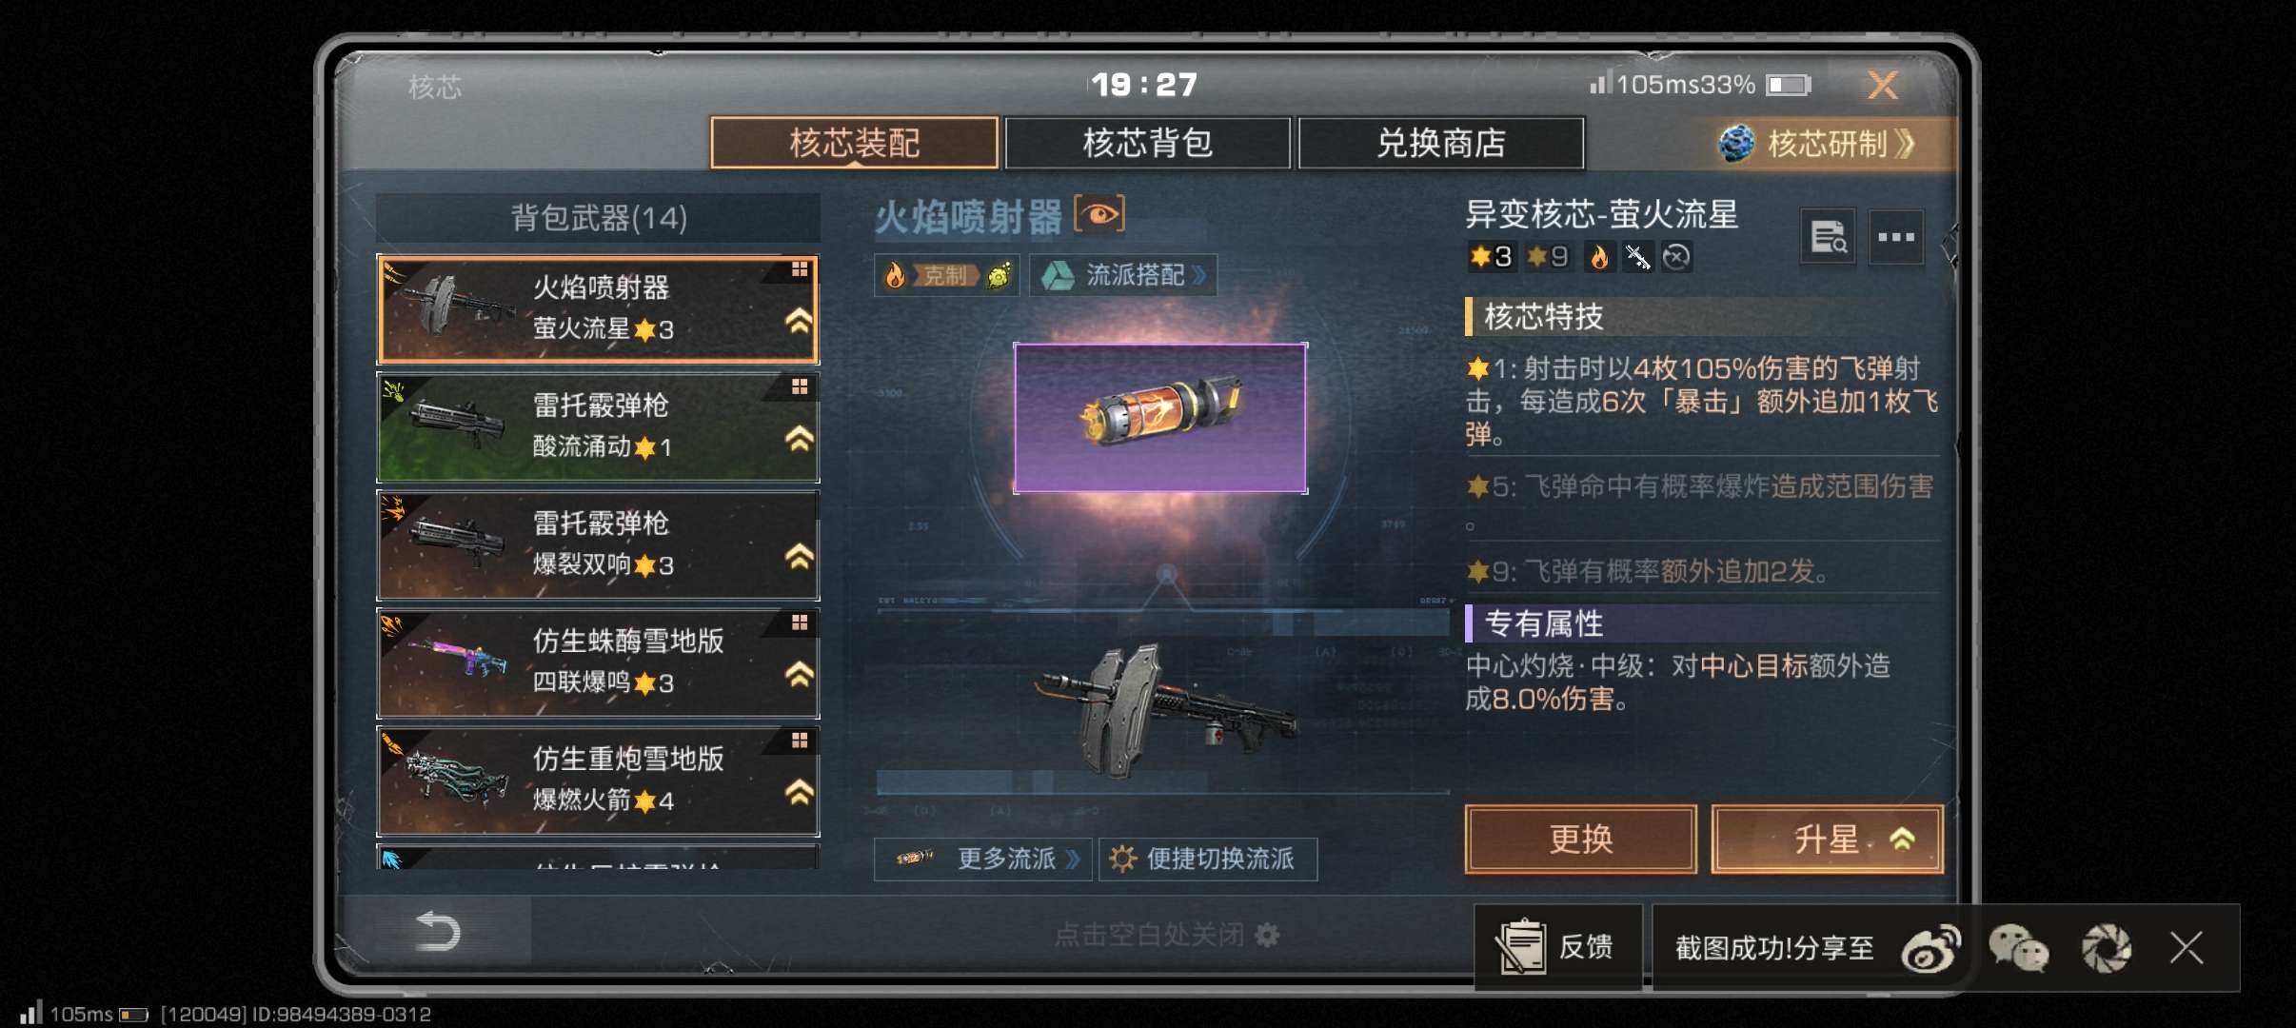
Task: Open the three-dots more options menu
Action: 1895,237
